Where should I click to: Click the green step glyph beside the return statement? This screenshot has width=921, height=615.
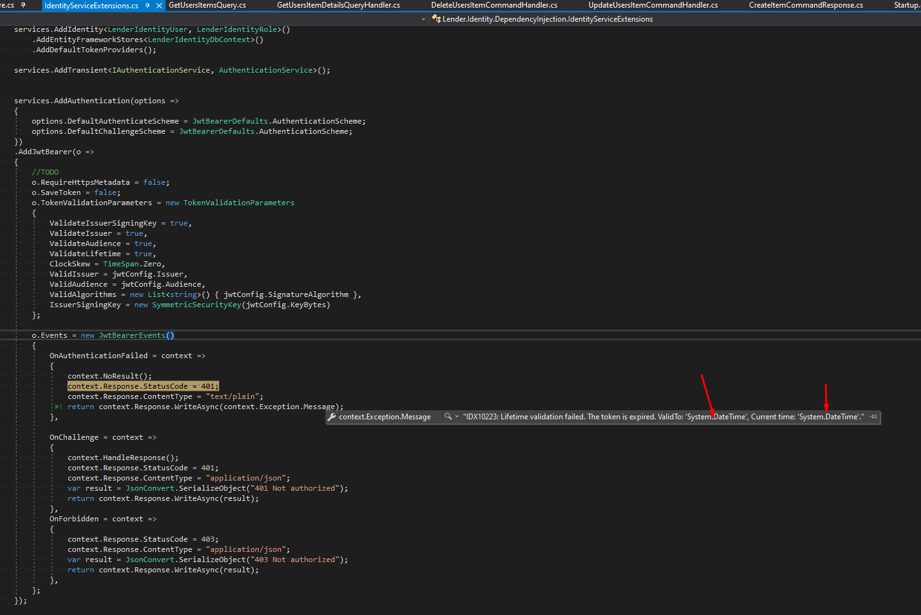pos(57,406)
